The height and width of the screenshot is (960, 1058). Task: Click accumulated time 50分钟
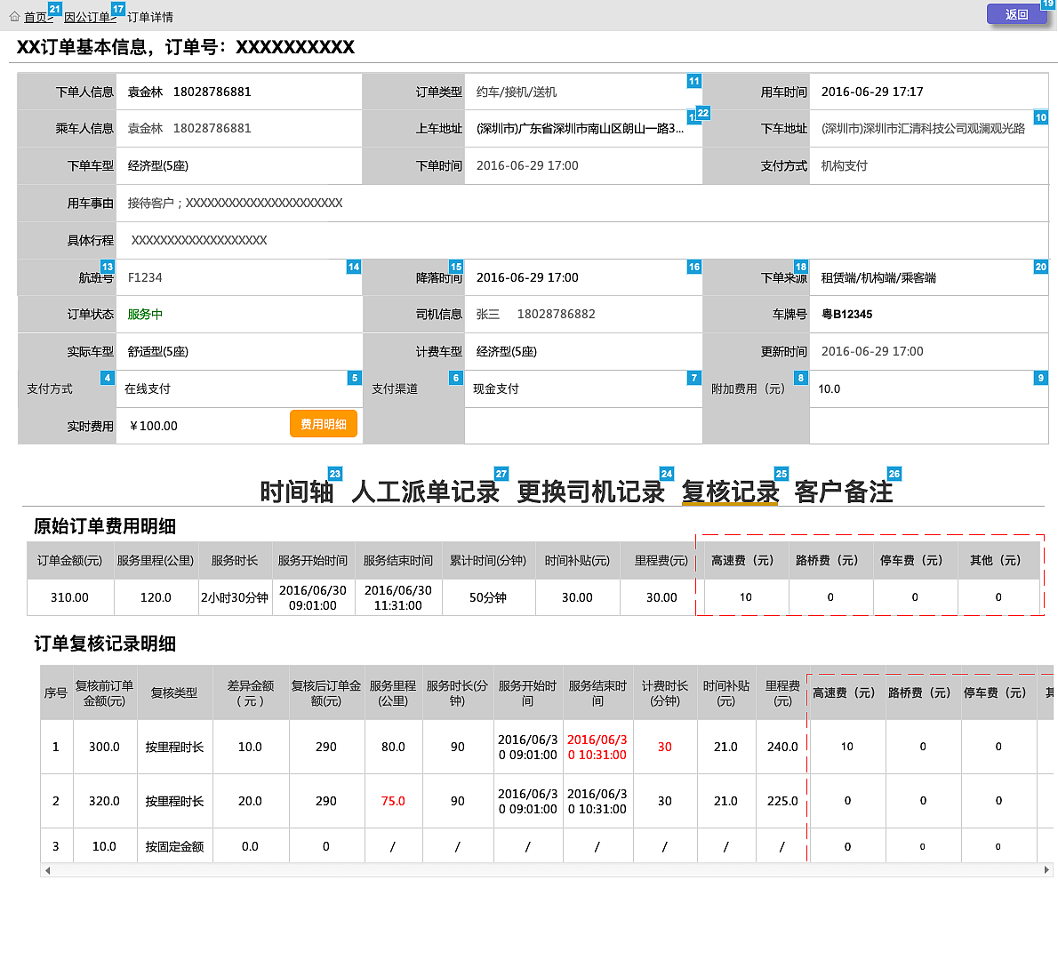pyautogui.click(x=488, y=597)
